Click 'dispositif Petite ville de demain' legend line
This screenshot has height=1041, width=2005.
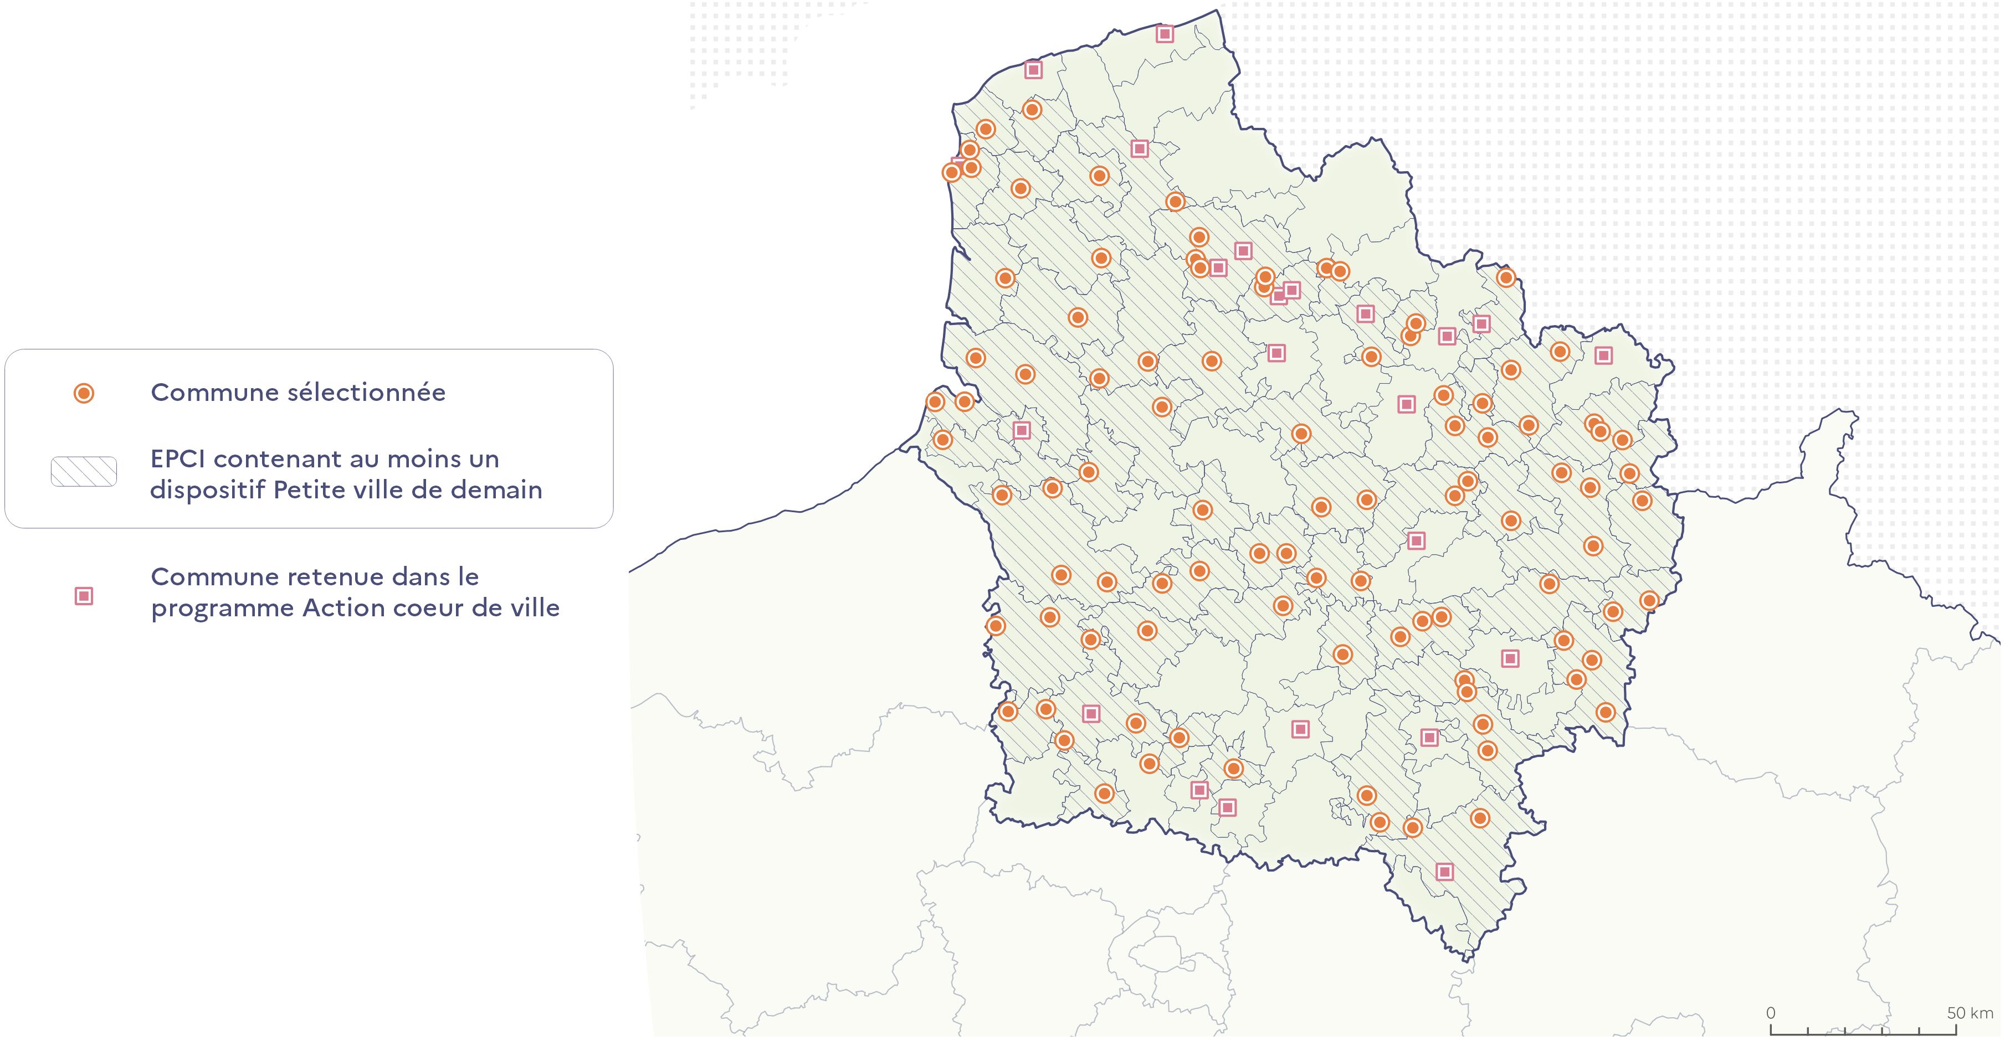pyautogui.click(x=346, y=490)
